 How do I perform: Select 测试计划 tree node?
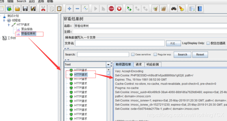click(13, 16)
